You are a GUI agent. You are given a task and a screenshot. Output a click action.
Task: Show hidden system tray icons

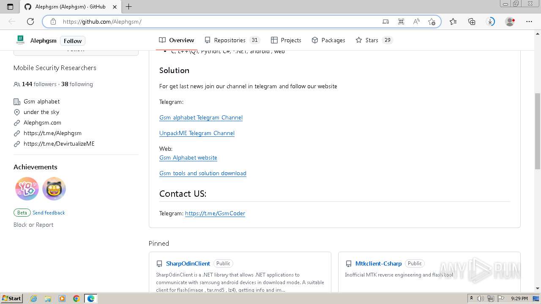(471, 299)
